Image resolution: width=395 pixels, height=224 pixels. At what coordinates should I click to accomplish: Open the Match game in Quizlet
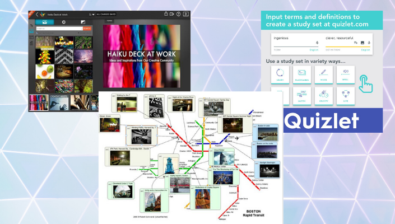(x=302, y=96)
